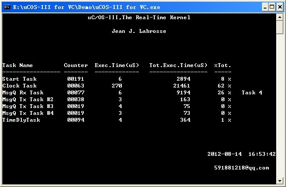Click the 'uC/OS-III,The Real-Time Kernel' heading
The height and width of the screenshot is (187, 286).
pos(139,18)
